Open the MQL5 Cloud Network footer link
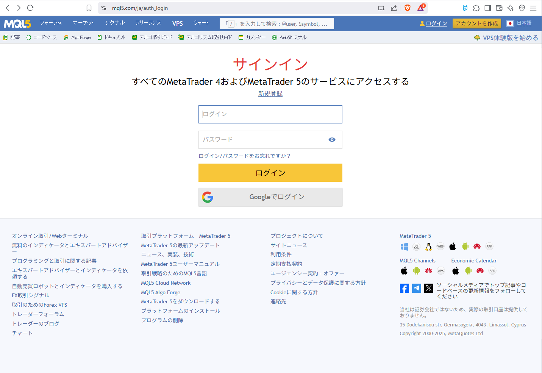The height and width of the screenshot is (373, 542). [166, 283]
